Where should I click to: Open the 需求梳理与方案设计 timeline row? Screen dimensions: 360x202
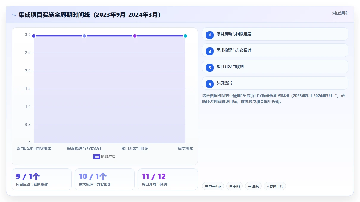click(x=275, y=50)
